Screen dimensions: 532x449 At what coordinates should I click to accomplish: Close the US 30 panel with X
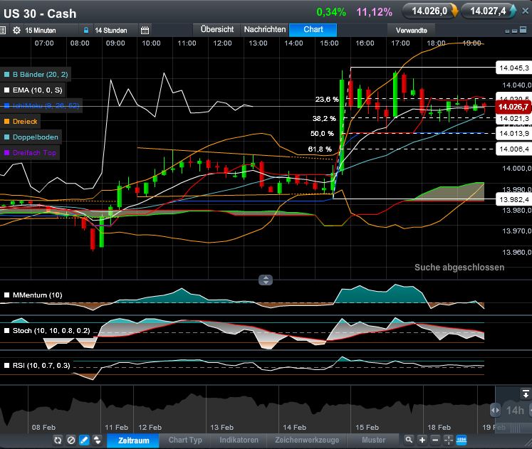click(526, 11)
